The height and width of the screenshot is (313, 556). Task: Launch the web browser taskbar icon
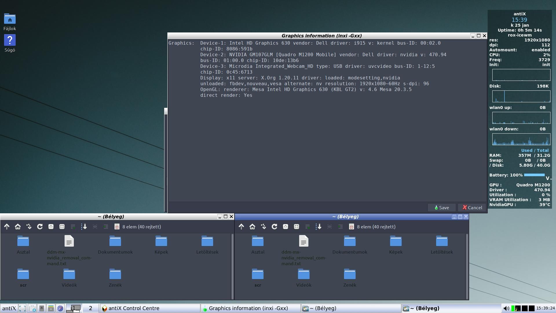(60, 308)
